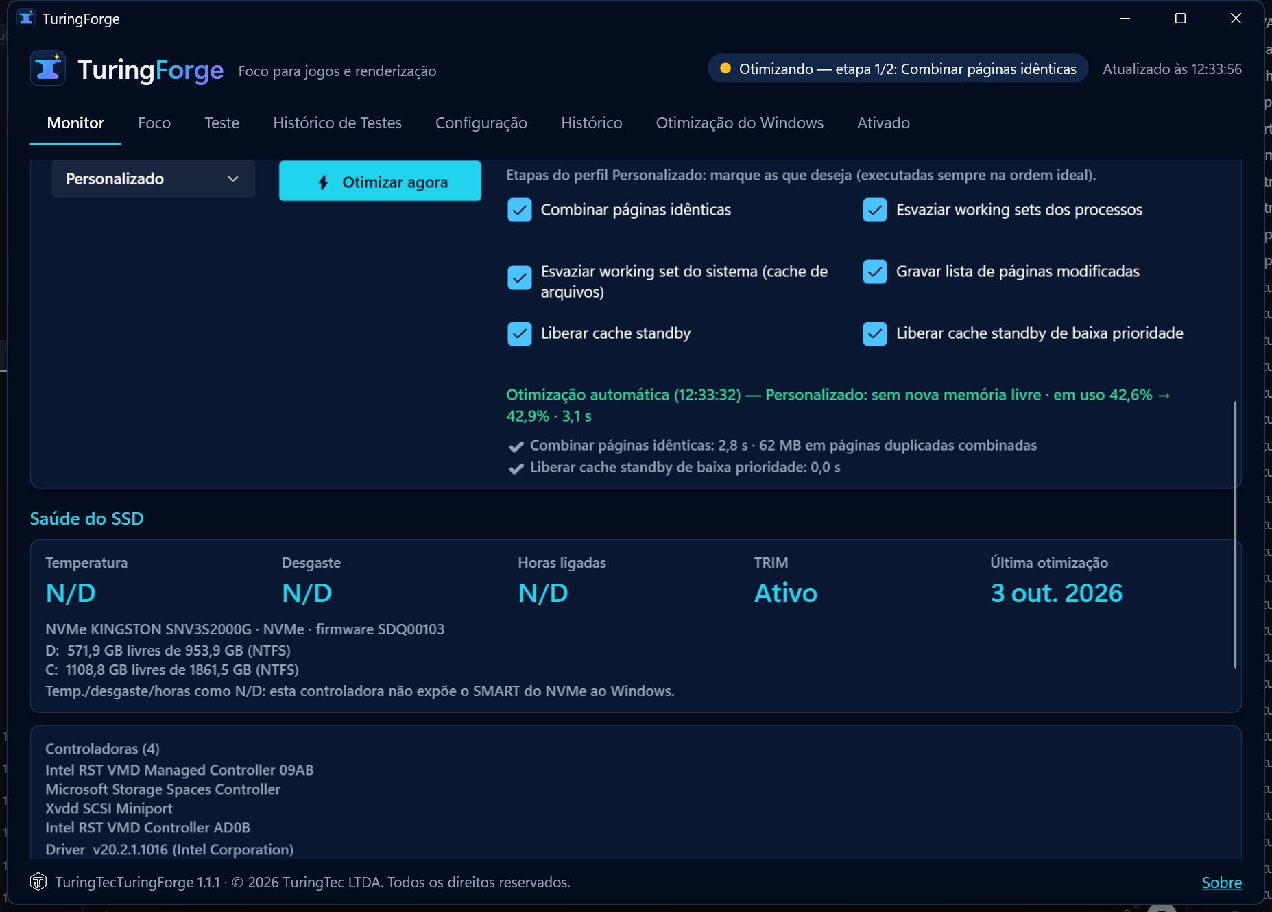Viewport: 1272px width, 912px height.
Task: Disable Liberar cache standby checkbox
Action: point(520,334)
